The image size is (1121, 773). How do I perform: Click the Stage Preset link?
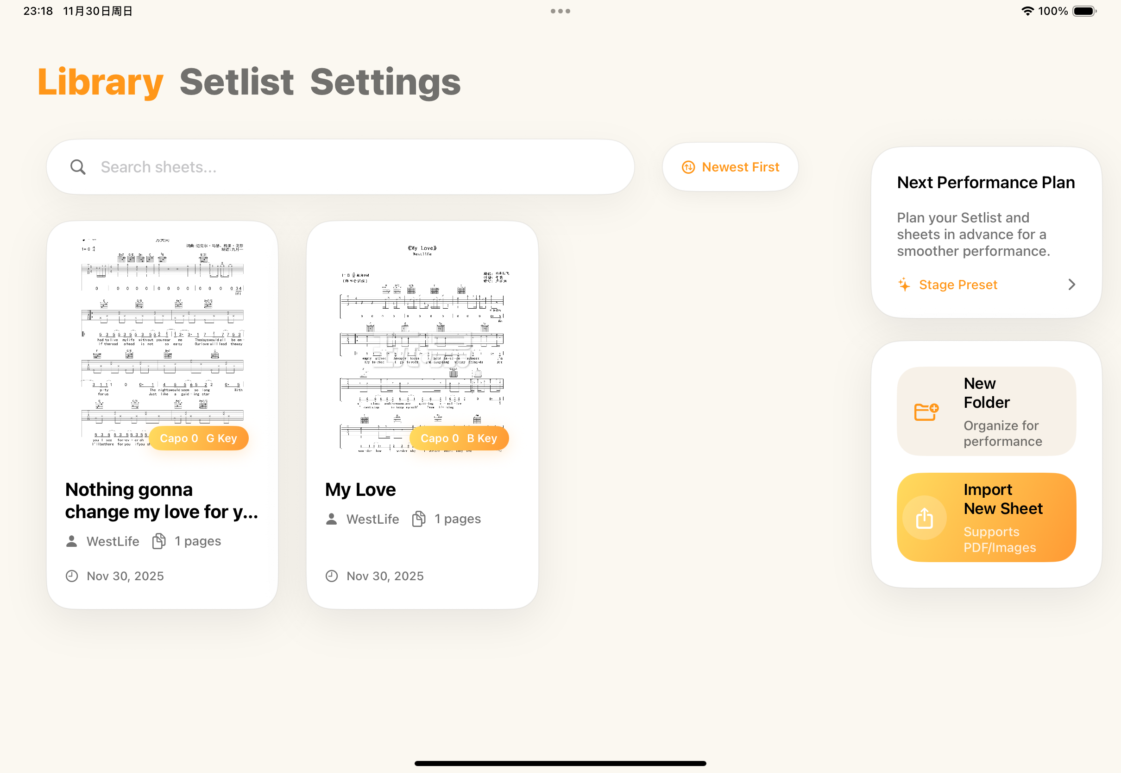(957, 284)
